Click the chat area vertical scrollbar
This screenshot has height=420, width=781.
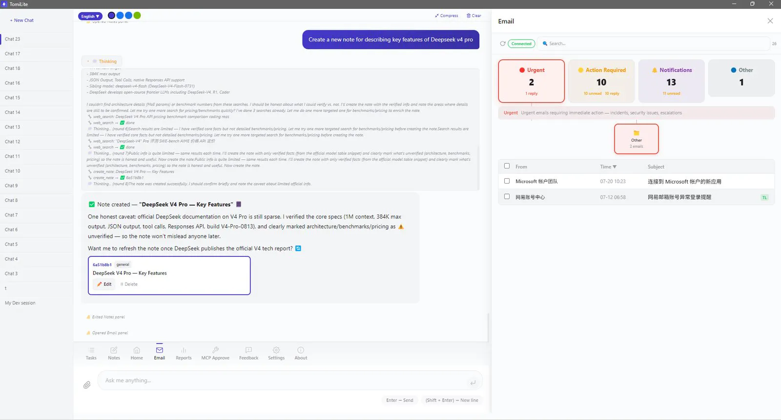488,327
